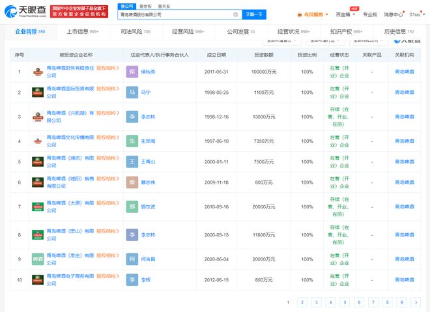The image size is (430, 312).
Task: Click the 蔡 avatar icon in row 6
Action: 132,182
